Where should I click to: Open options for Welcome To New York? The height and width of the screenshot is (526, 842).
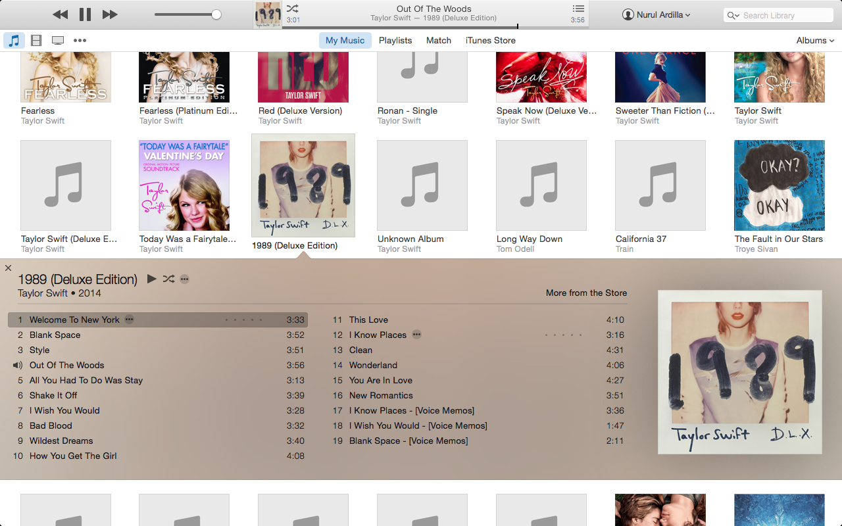(130, 320)
